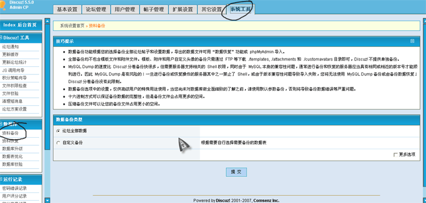Click the Discuz! 5.5.0 Admin CP title

coord(21,5)
